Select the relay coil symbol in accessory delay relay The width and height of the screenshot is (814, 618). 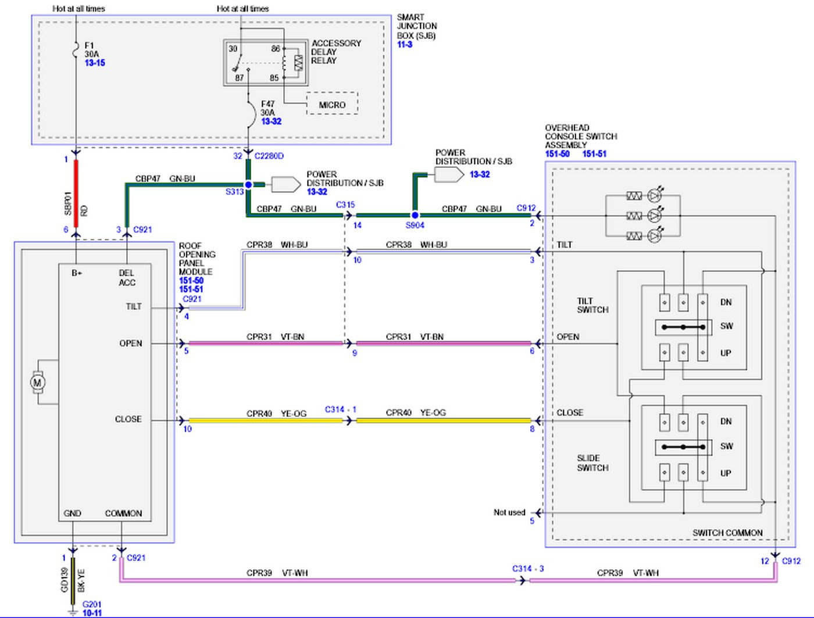[285, 63]
